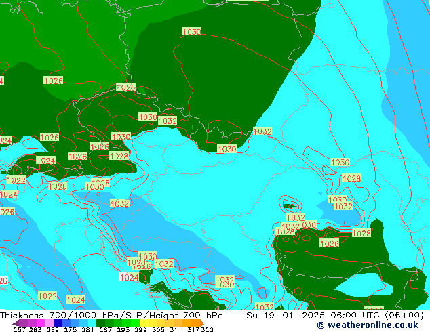Click the 257 legend value
This screenshot has height=332, width=430.
point(20,329)
